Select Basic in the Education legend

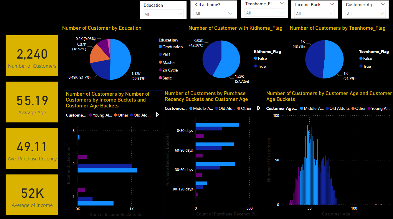pos(165,78)
